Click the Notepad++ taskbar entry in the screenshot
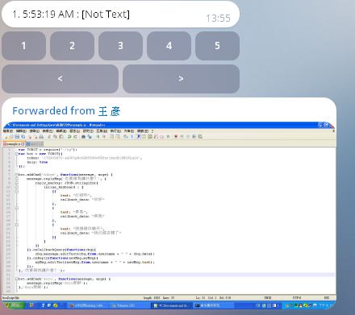This screenshot has width=355, height=315. point(171,305)
